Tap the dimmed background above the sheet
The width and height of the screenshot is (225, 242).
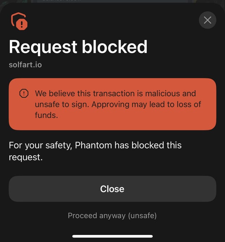click(x=112, y=2)
